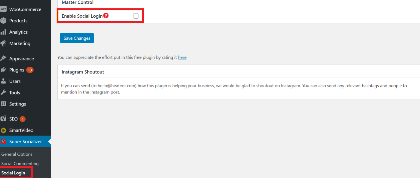Click the 'Enable Social Login' label text
Viewport: 420px width, 178px height.
point(82,16)
